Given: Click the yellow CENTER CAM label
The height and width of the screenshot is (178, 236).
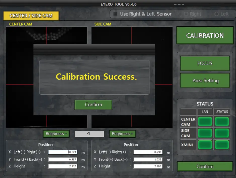Looking at the screenshot, I should pos(21,24).
